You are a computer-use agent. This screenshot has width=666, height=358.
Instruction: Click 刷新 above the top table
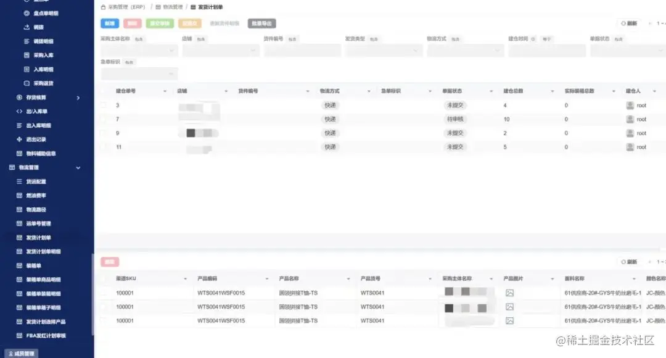(x=629, y=23)
